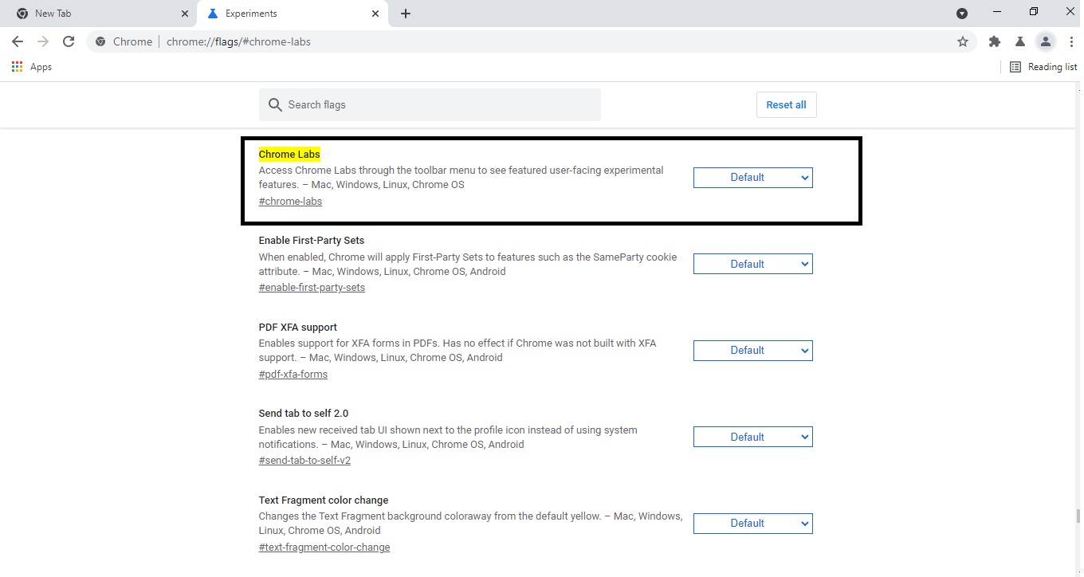Screen dimensions: 1084x577
Task: Open the Send tab to self 2.0 dropdown
Action: click(752, 437)
